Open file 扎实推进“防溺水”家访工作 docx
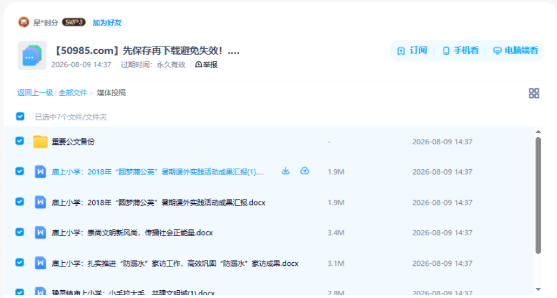Image resolution: width=557 pixels, height=298 pixels. [x=175, y=263]
